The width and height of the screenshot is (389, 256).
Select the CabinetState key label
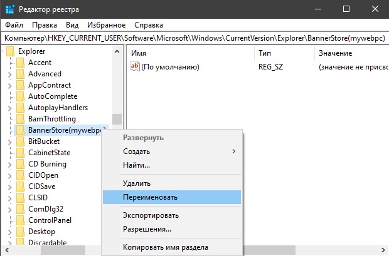(x=50, y=153)
